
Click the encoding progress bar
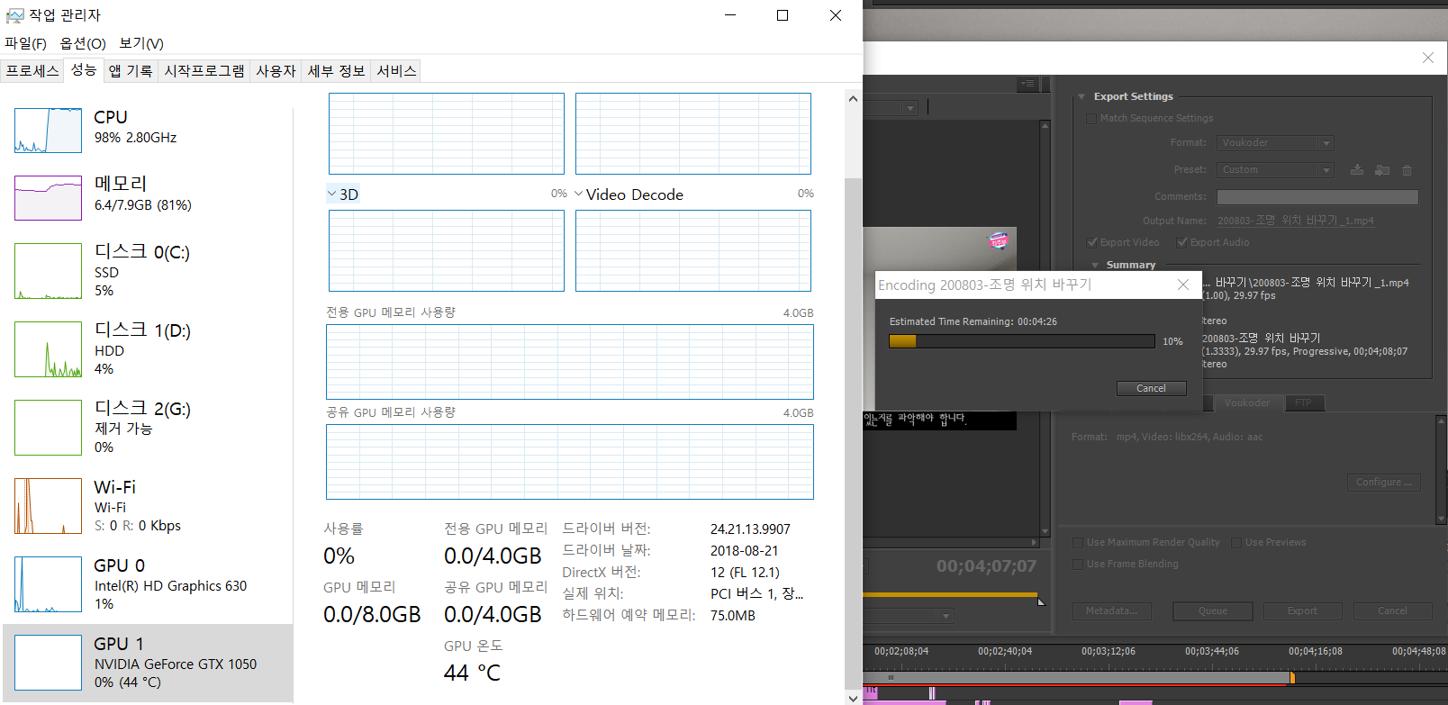[x=1021, y=341]
